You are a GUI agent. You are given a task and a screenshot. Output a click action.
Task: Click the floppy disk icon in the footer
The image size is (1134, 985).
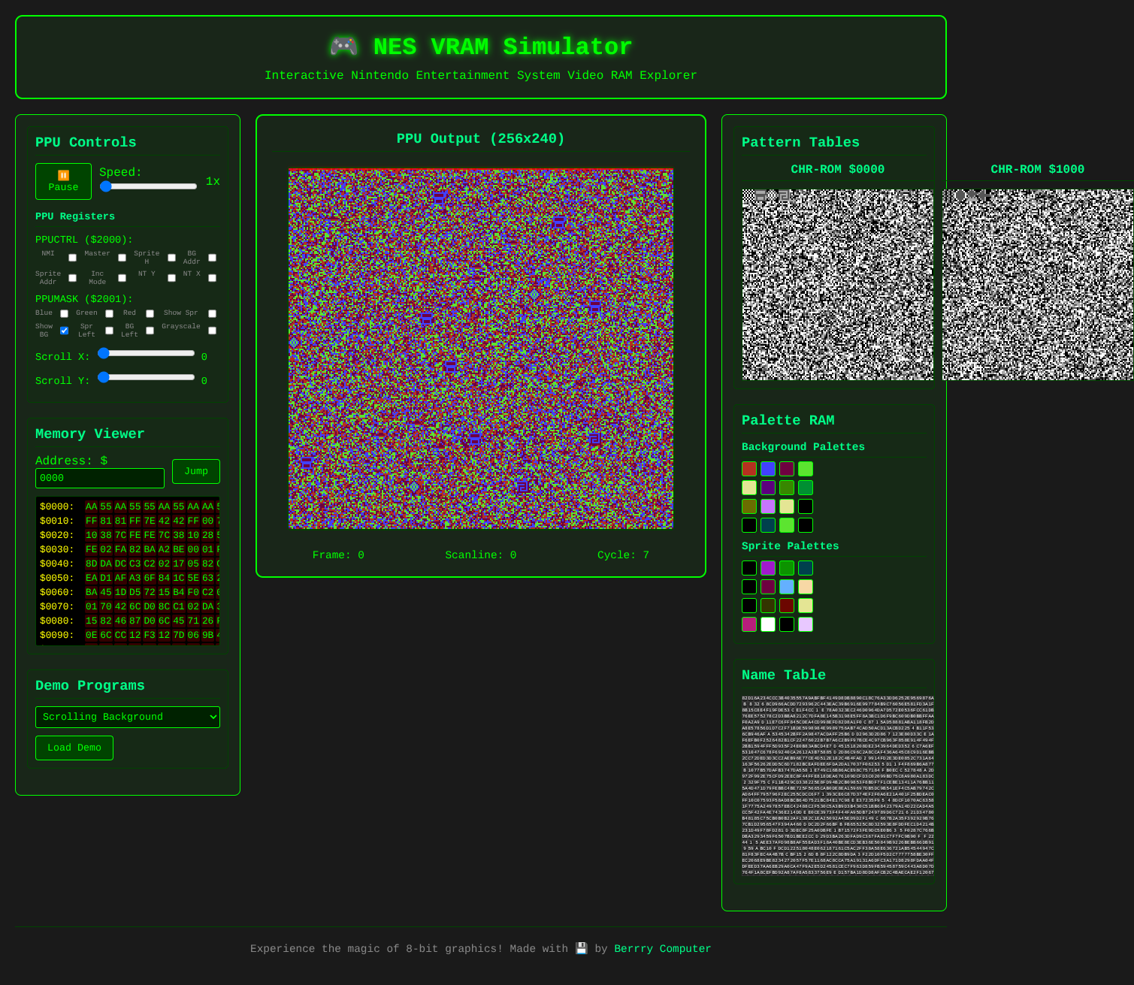tap(580, 949)
